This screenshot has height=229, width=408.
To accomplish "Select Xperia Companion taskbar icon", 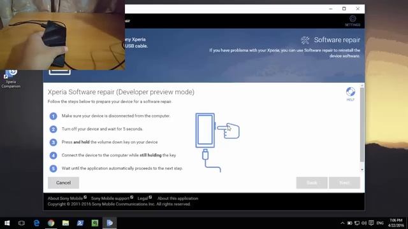I will [110, 223].
